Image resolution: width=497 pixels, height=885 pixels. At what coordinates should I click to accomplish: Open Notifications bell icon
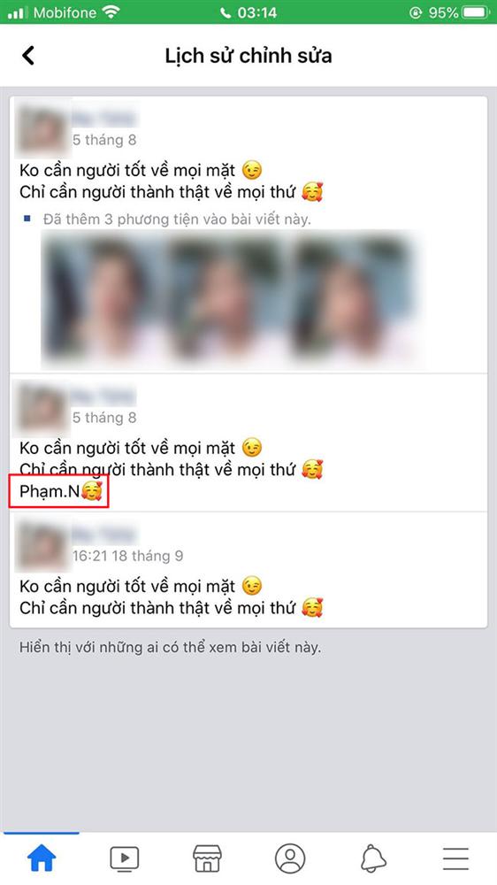click(373, 858)
